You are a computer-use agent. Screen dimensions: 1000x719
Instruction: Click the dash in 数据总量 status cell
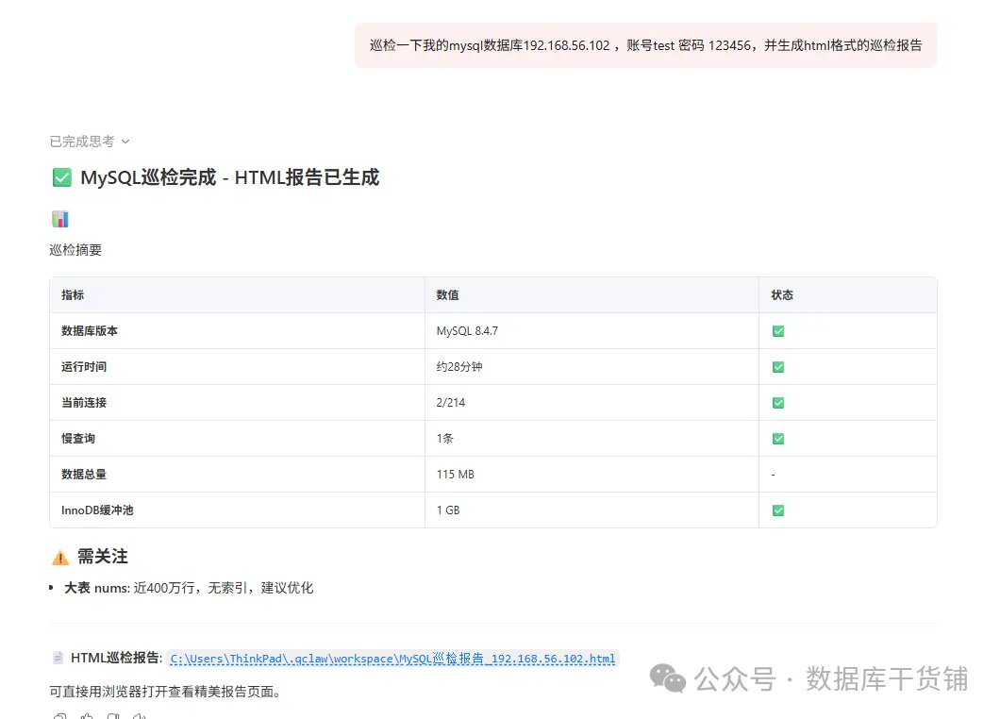click(x=774, y=474)
